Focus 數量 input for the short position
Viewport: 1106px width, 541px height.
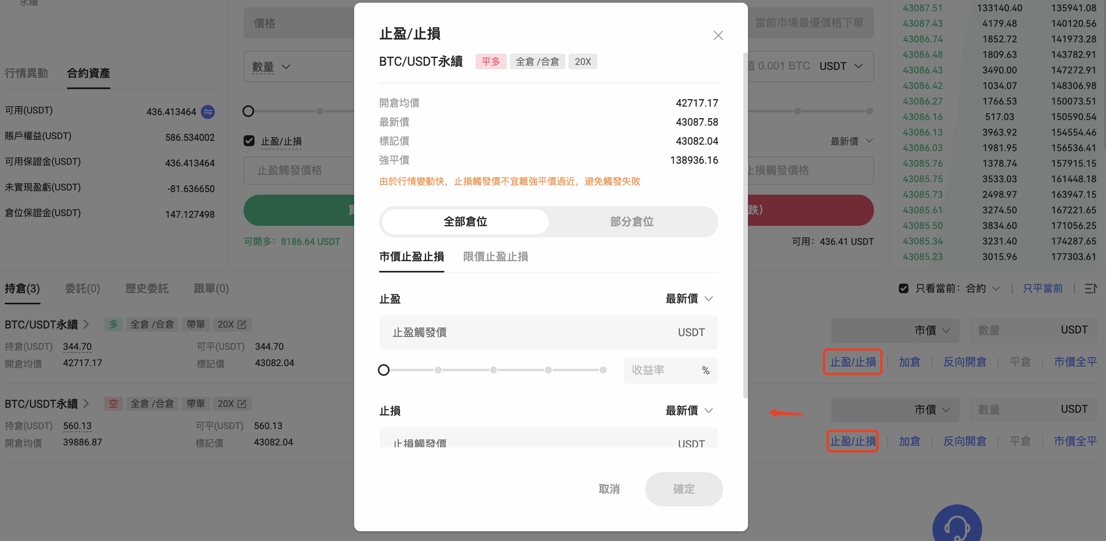[1032, 410]
